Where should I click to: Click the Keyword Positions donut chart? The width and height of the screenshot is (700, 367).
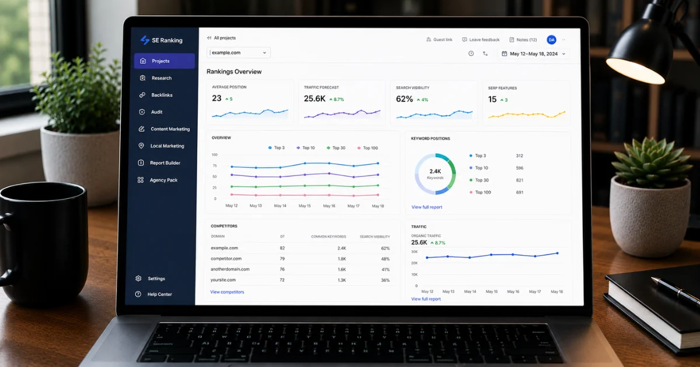(x=435, y=174)
